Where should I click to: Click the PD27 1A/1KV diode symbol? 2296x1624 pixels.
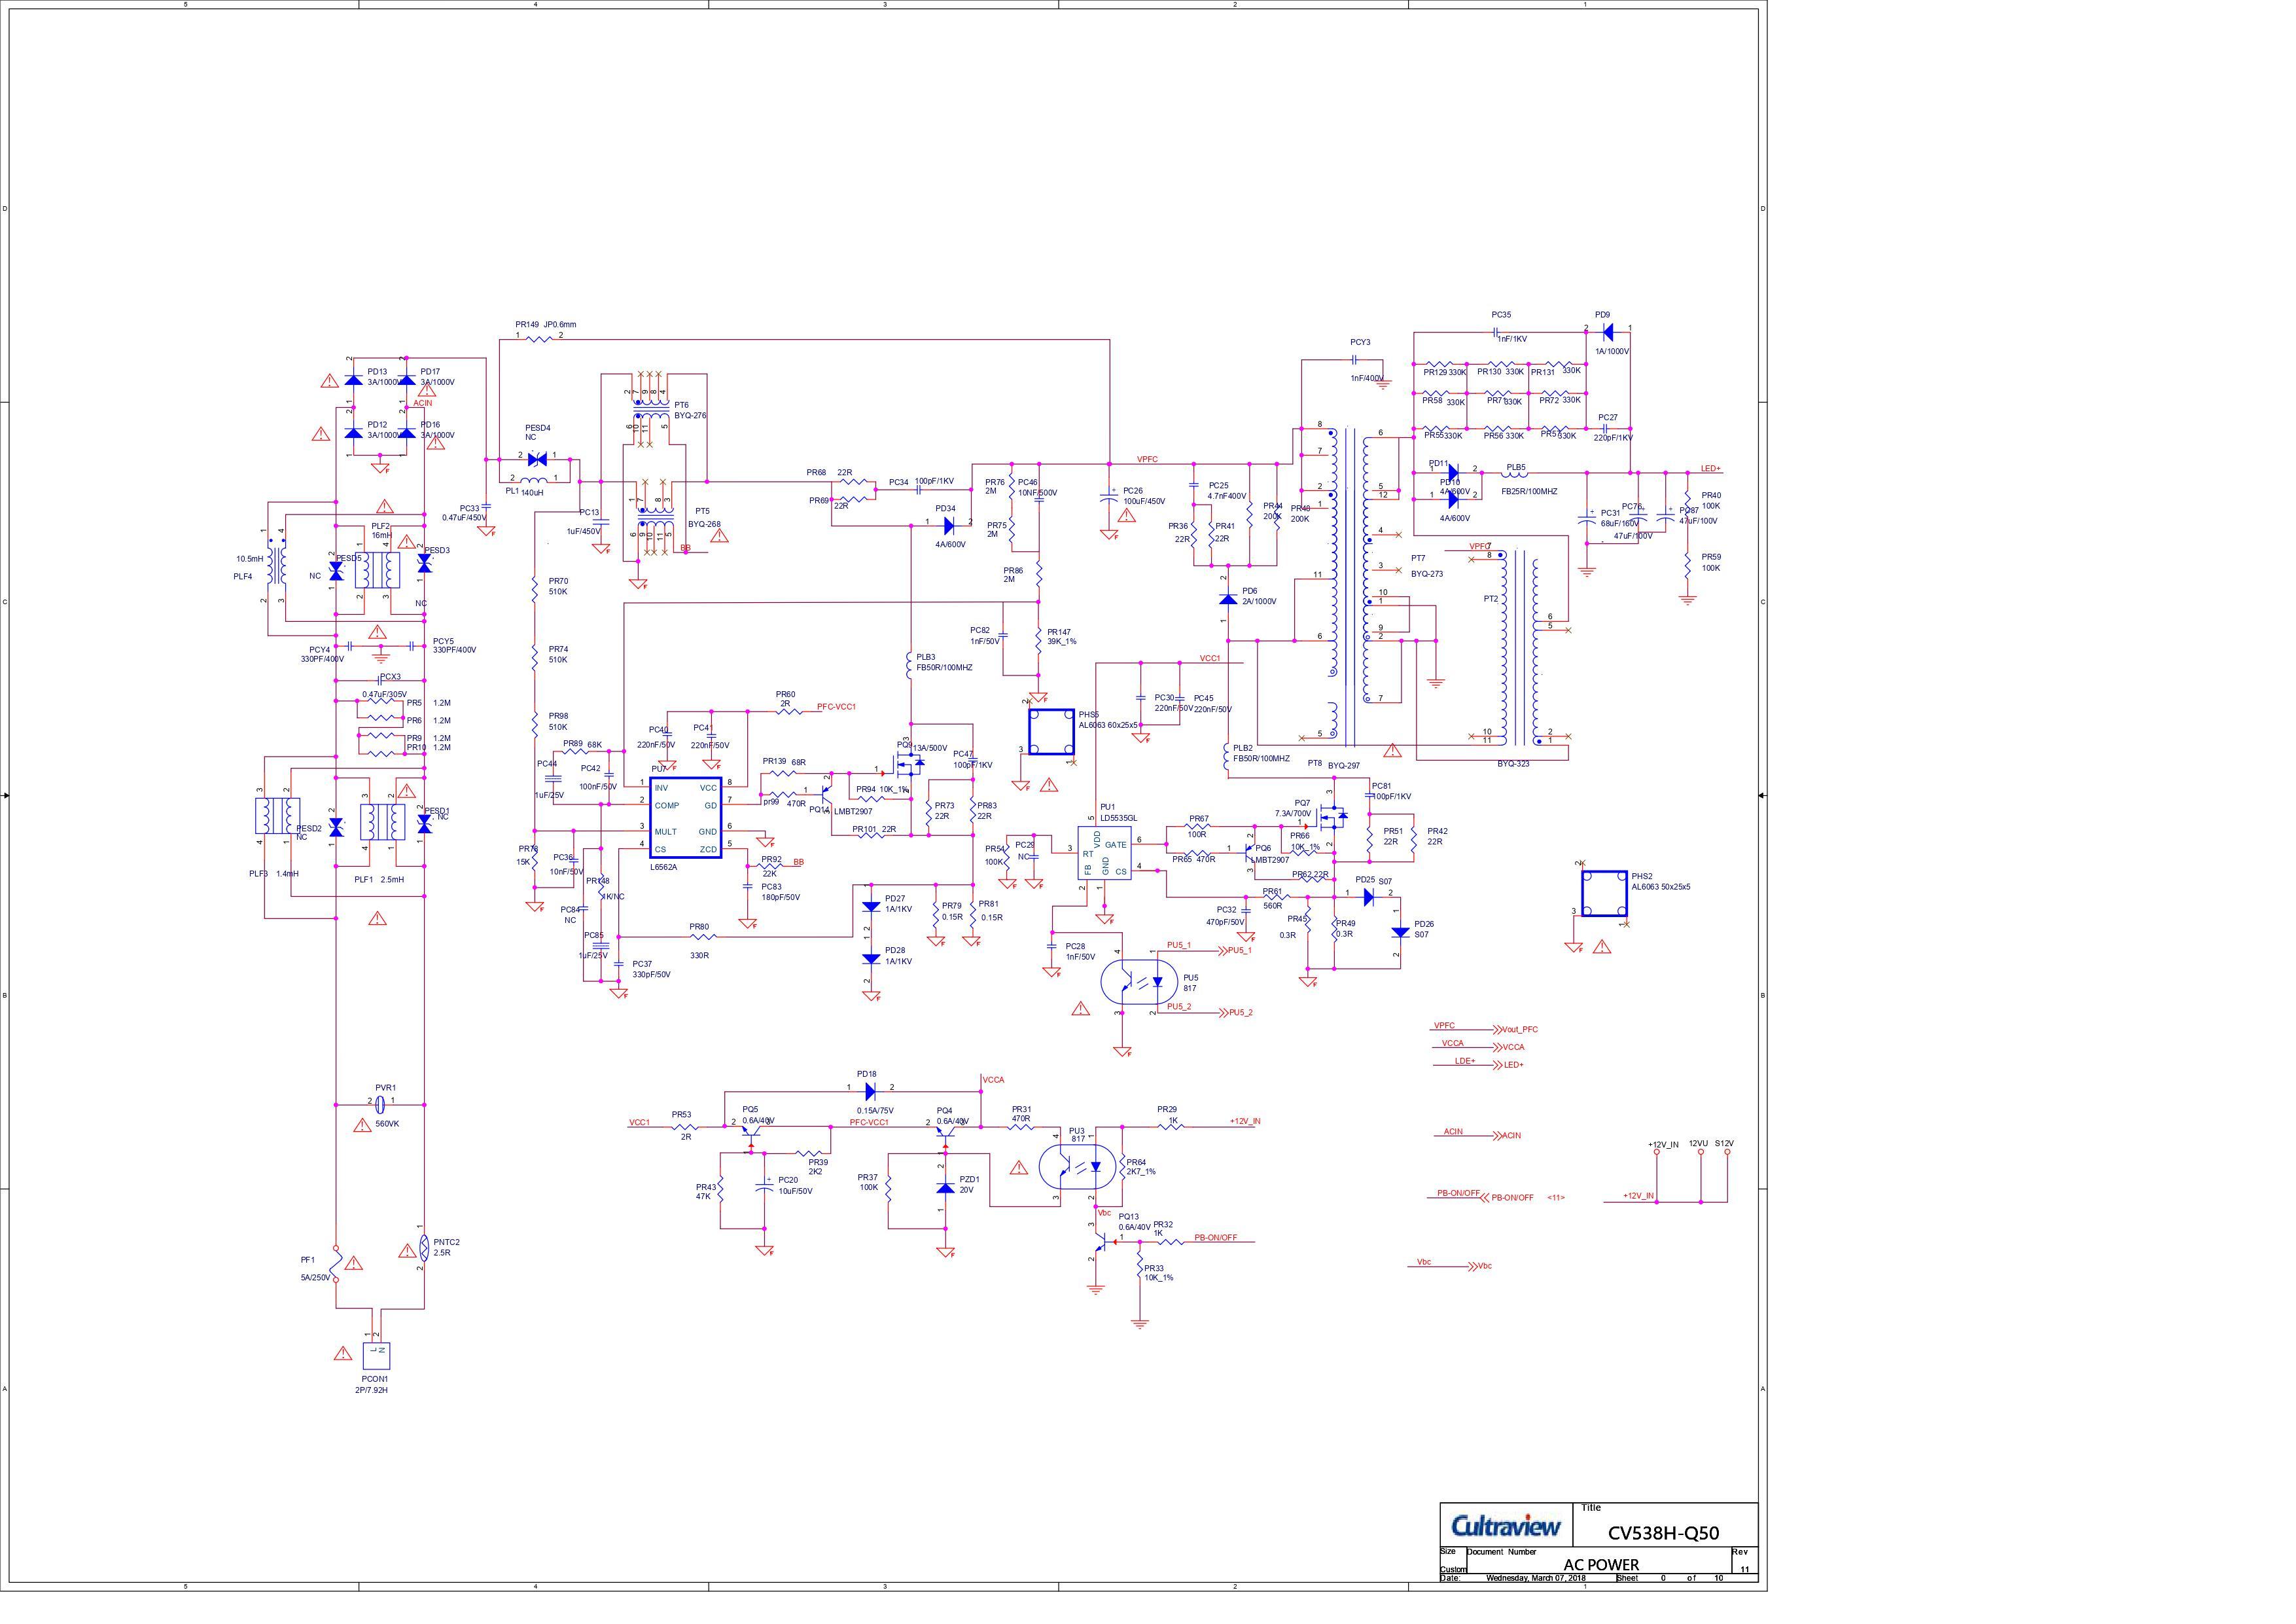870,905
